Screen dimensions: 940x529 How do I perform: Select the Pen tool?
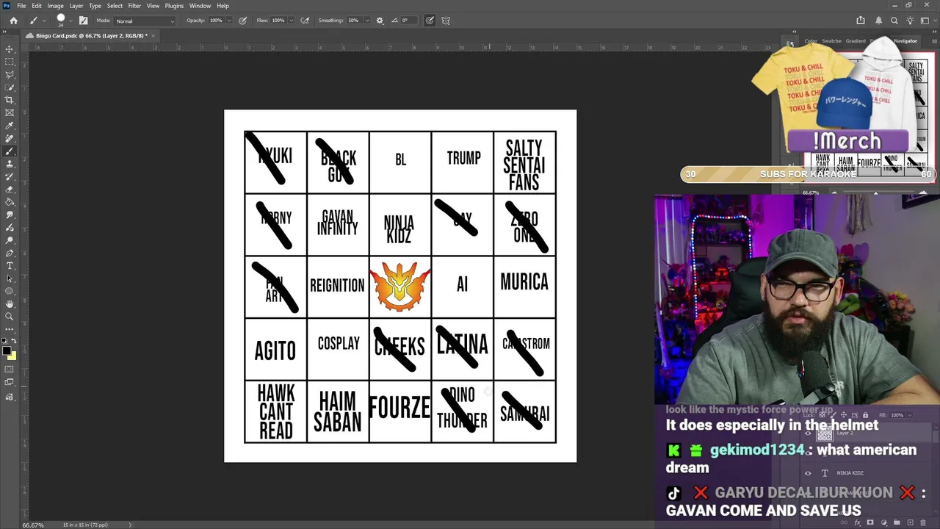pos(10,253)
